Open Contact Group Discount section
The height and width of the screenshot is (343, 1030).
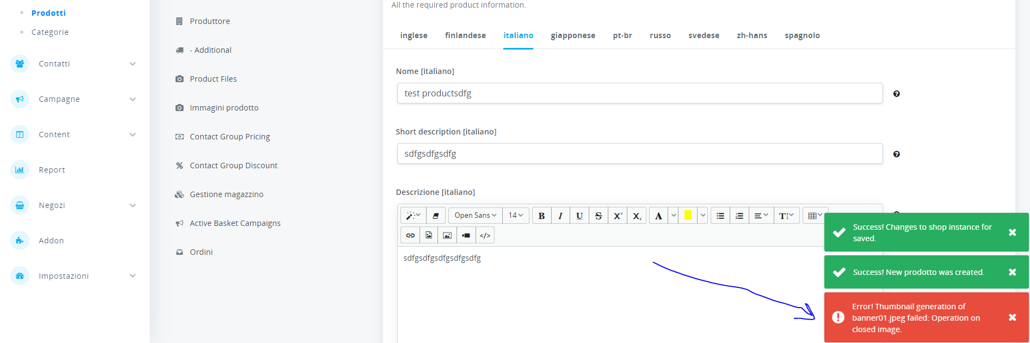(233, 166)
